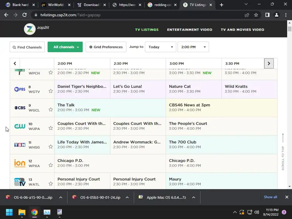Open the taskbar clock and date
This screenshot has height=219, width=292.
(x=271, y=212)
